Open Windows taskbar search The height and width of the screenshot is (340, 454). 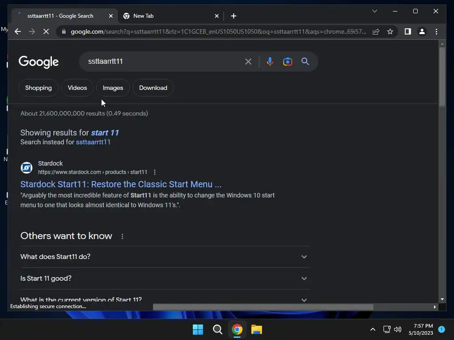point(217,329)
